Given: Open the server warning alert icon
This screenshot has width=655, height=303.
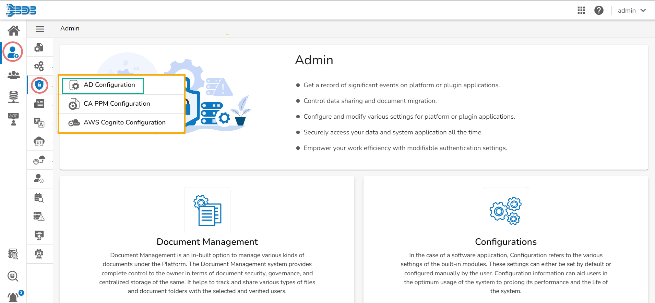Looking at the screenshot, I should coord(39,216).
